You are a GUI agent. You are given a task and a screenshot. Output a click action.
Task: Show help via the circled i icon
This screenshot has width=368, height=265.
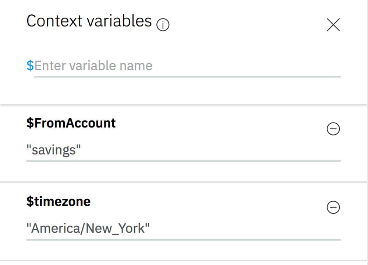pyautogui.click(x=163, y=25)
